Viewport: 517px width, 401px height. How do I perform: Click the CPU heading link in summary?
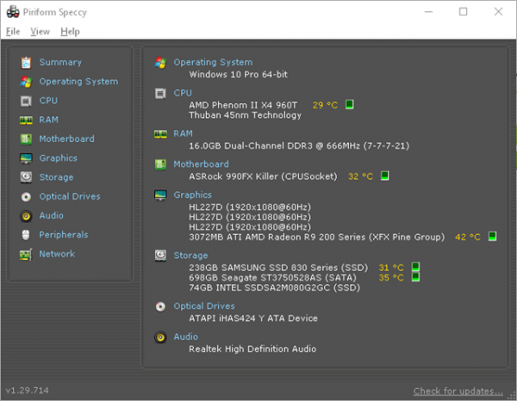click(183, 93)
